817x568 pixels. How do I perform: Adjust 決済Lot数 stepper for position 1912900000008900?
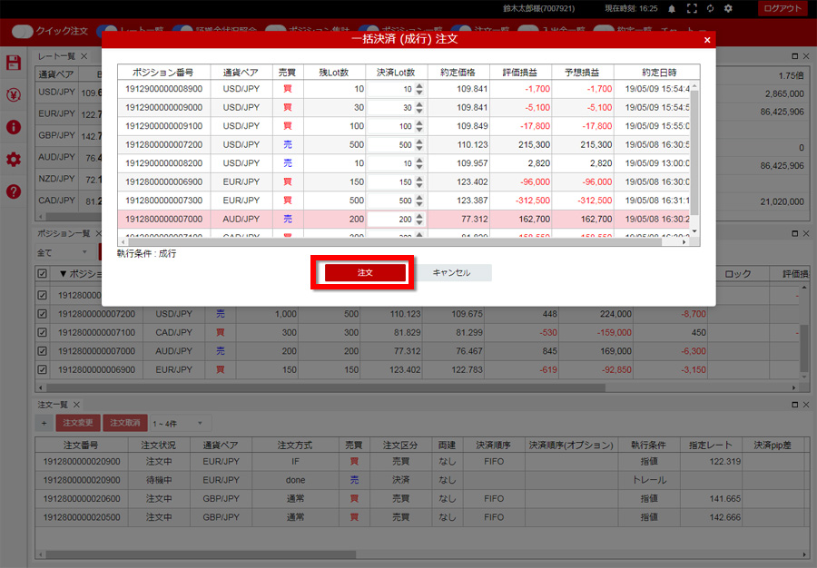point(419,89)
